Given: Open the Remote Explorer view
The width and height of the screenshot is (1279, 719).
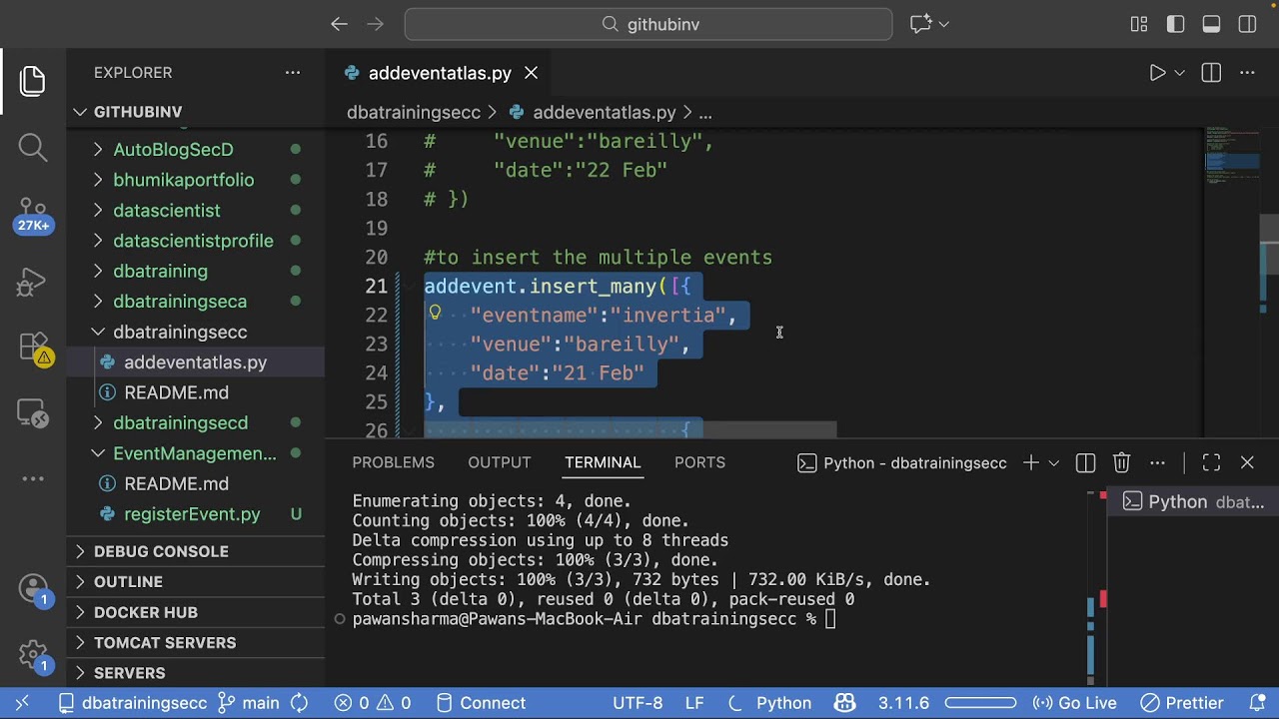Looking at the screenshot, I should coord(33,412).
